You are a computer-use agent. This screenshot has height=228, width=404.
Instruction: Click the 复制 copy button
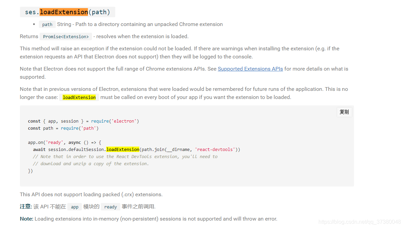coord(344,112)
